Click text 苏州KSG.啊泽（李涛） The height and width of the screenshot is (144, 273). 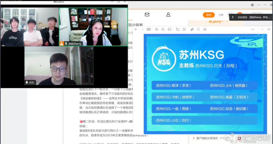(x=173, y=85)
